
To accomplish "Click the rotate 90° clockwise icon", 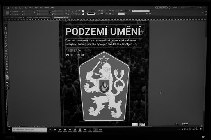I will (x=66, y=11).
